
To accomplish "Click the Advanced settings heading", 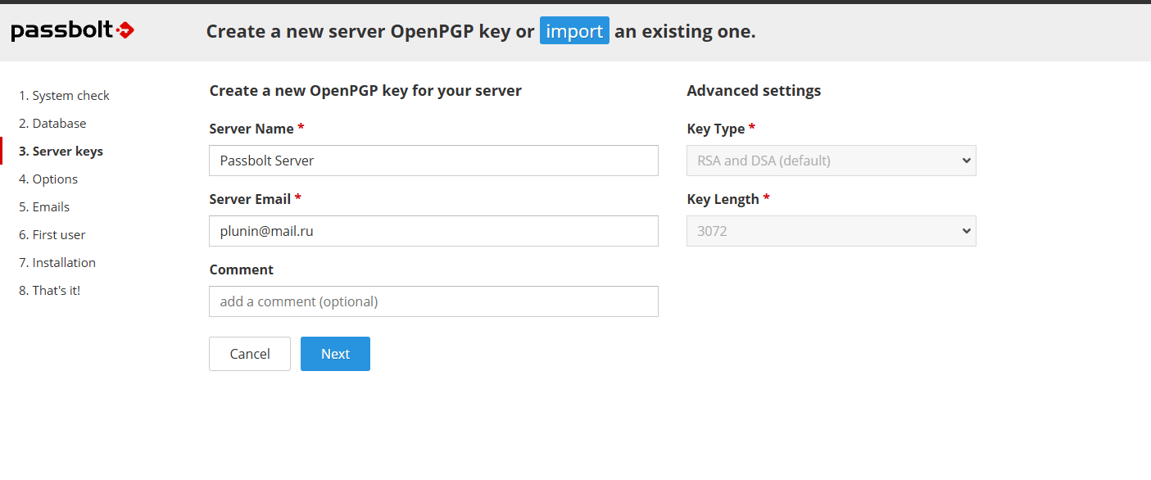I will (x=754, y=91).
